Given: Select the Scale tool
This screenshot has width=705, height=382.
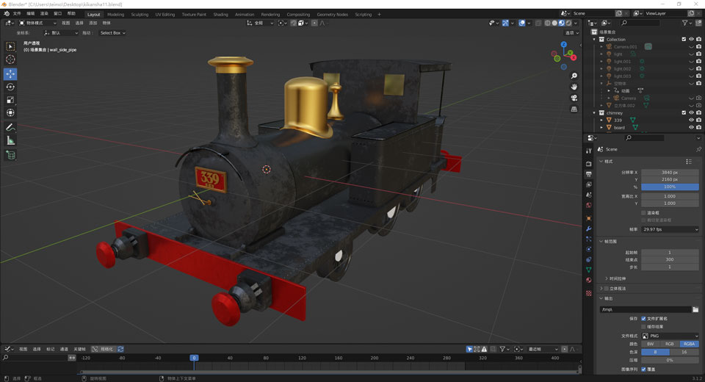Looking at the screenshot, I should point(10,100).
